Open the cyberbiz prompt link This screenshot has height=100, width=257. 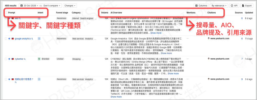[19, 59]
